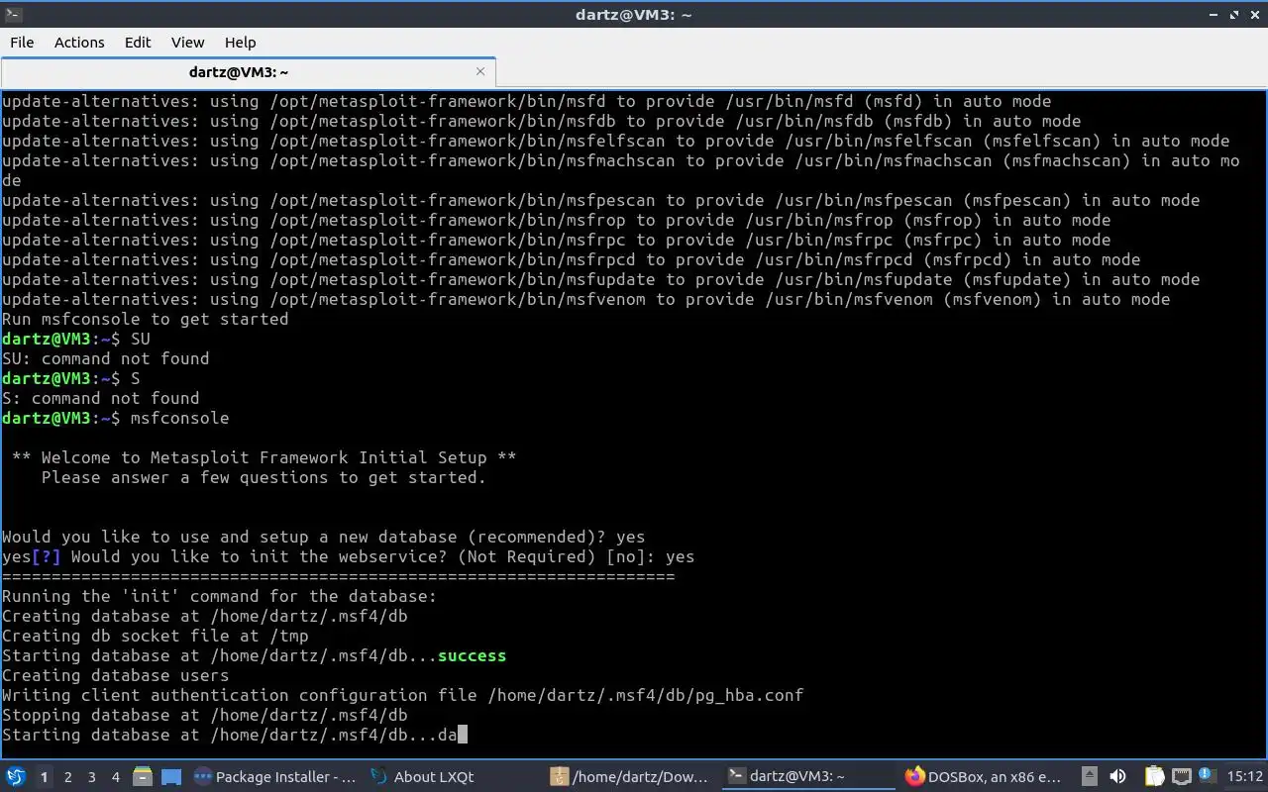
Task: Close the dartz@VM3: ~ terminal tab
Action: point(480,71)
